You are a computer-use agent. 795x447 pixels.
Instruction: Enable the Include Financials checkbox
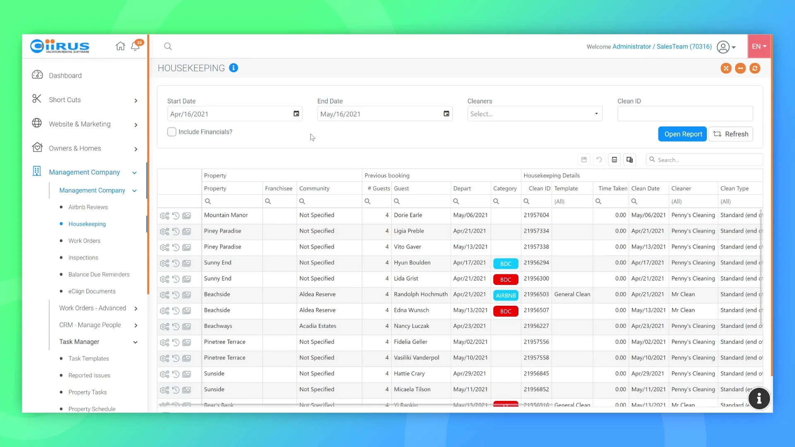pyautogui.click(x=172, y=132)
